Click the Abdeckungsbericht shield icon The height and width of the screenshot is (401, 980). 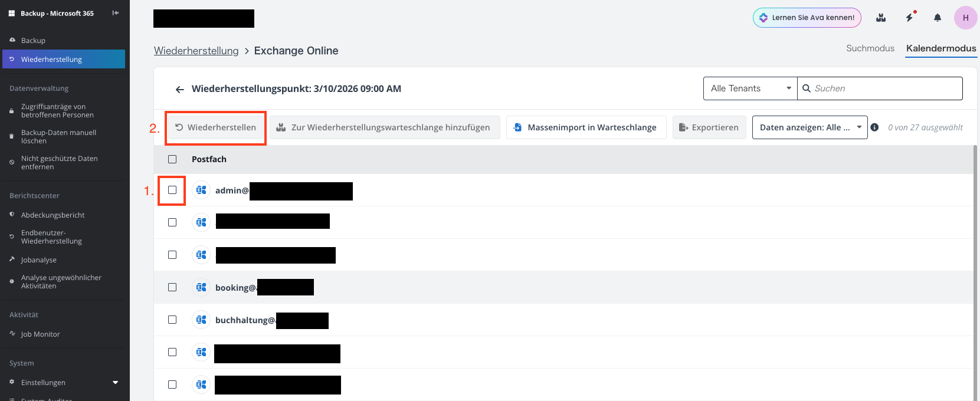(x=12, y=215)
